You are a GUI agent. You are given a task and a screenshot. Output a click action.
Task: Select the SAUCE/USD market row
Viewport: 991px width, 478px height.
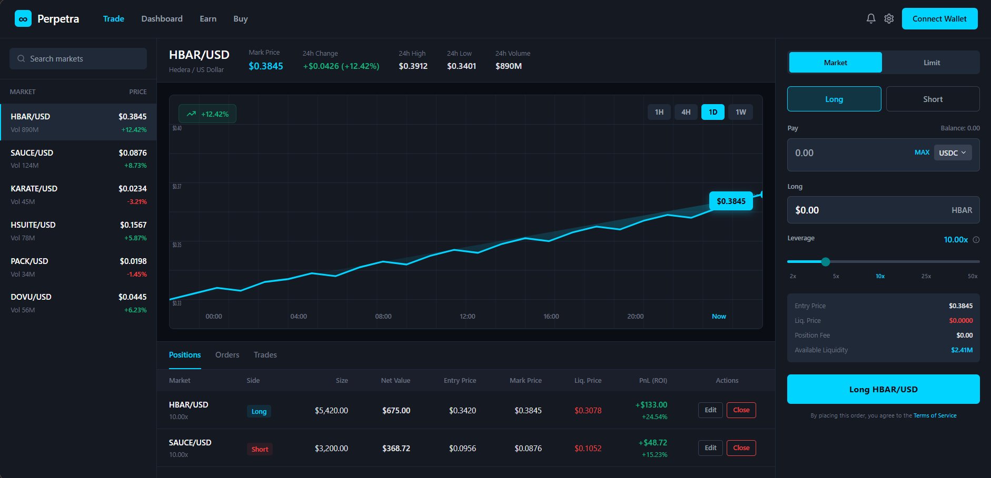tap(78, 159)
